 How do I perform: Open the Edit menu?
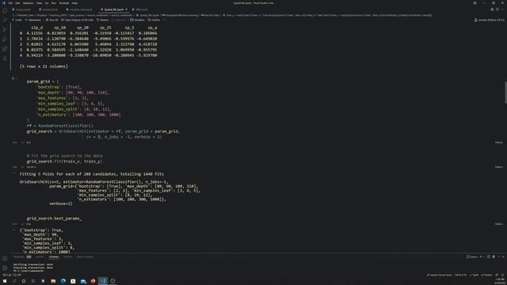click(x=17, y=3)
